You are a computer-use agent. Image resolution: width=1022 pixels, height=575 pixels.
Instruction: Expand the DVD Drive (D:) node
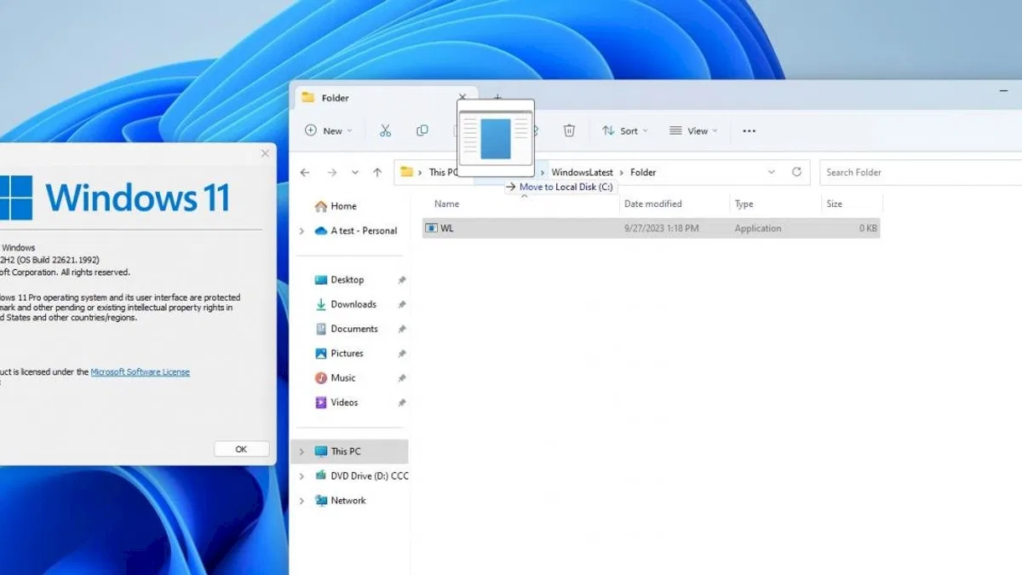tap(301, 476)
